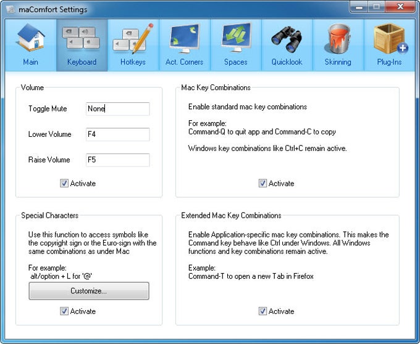Viewport: 420px width, 344px height.
Task: Click the Customize... button
Action: [x=89, y=291]
